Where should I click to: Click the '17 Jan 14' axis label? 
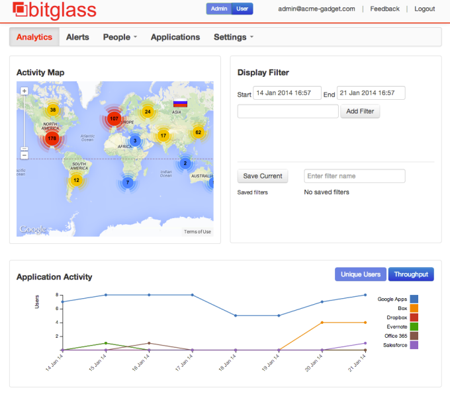tap(184, 363)
